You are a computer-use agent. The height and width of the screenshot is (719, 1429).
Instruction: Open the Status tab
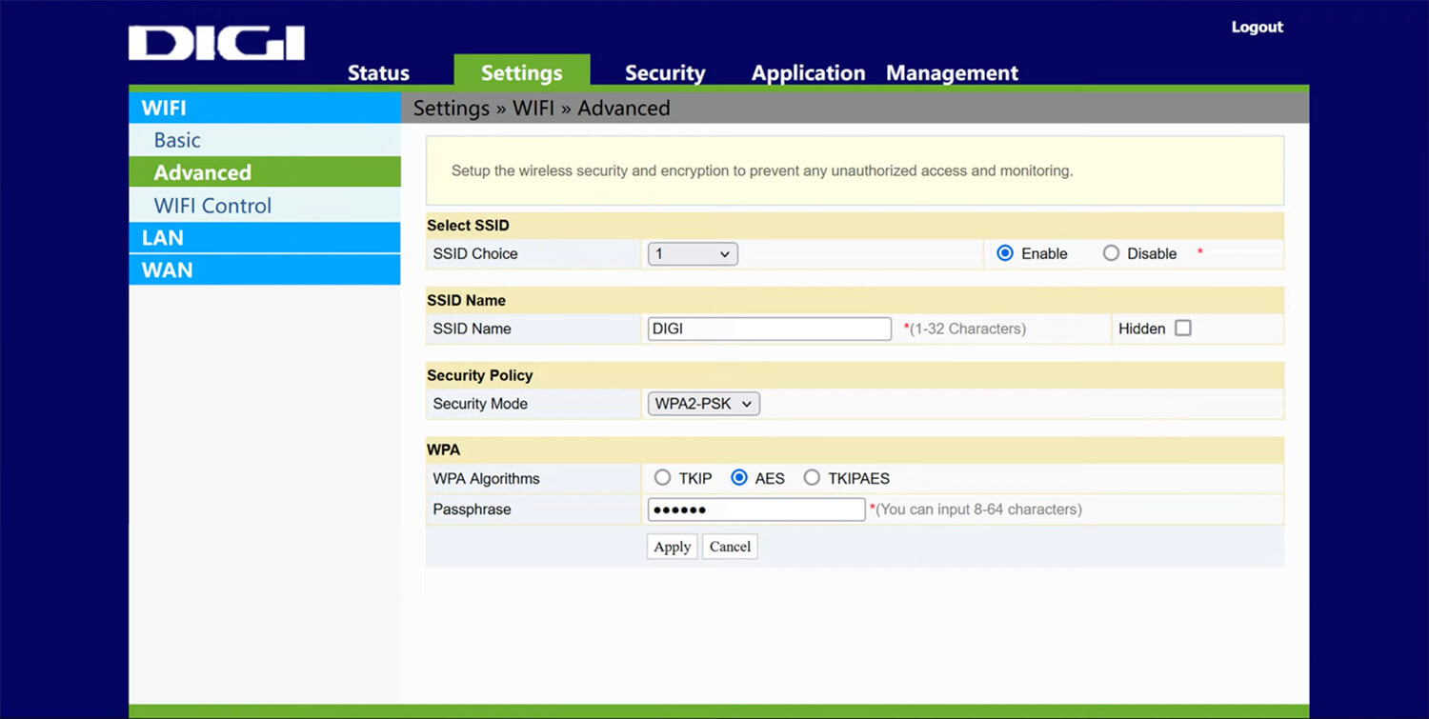[x=378, y=73]
